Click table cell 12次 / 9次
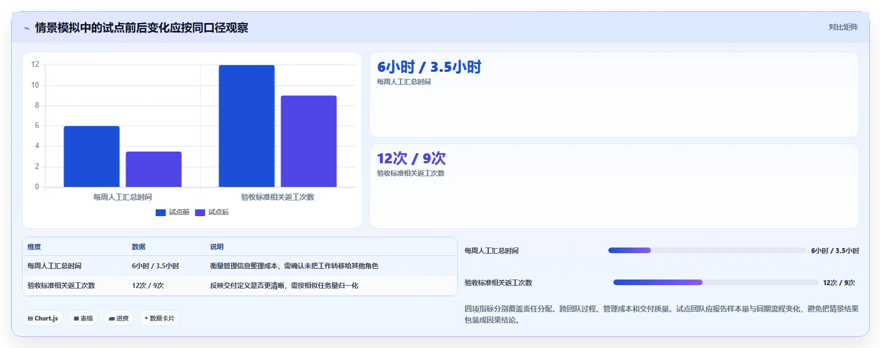The image size is (881, 348). pos(148,286)
